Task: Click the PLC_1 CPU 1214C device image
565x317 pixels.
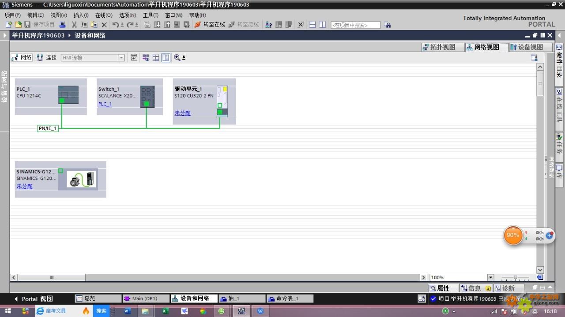Action: tap(68, 95)
